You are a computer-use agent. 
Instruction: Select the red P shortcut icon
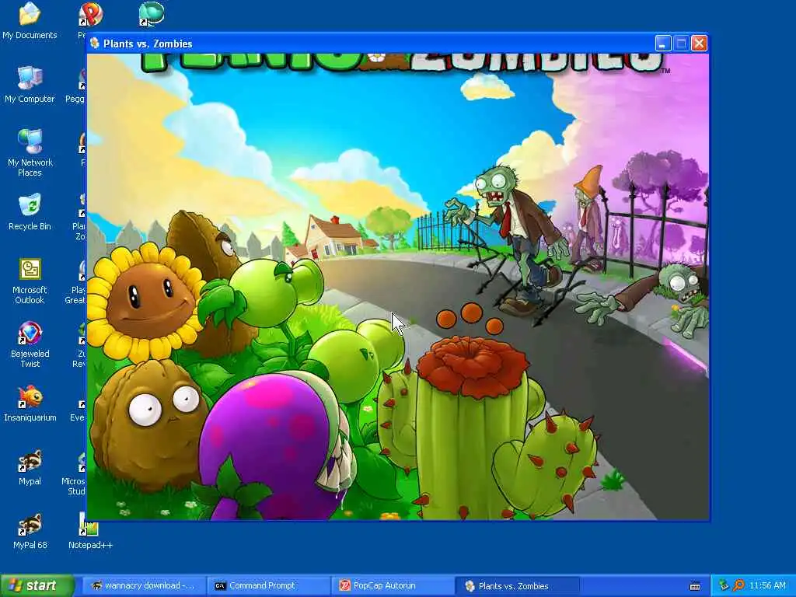tap(90, 14)
